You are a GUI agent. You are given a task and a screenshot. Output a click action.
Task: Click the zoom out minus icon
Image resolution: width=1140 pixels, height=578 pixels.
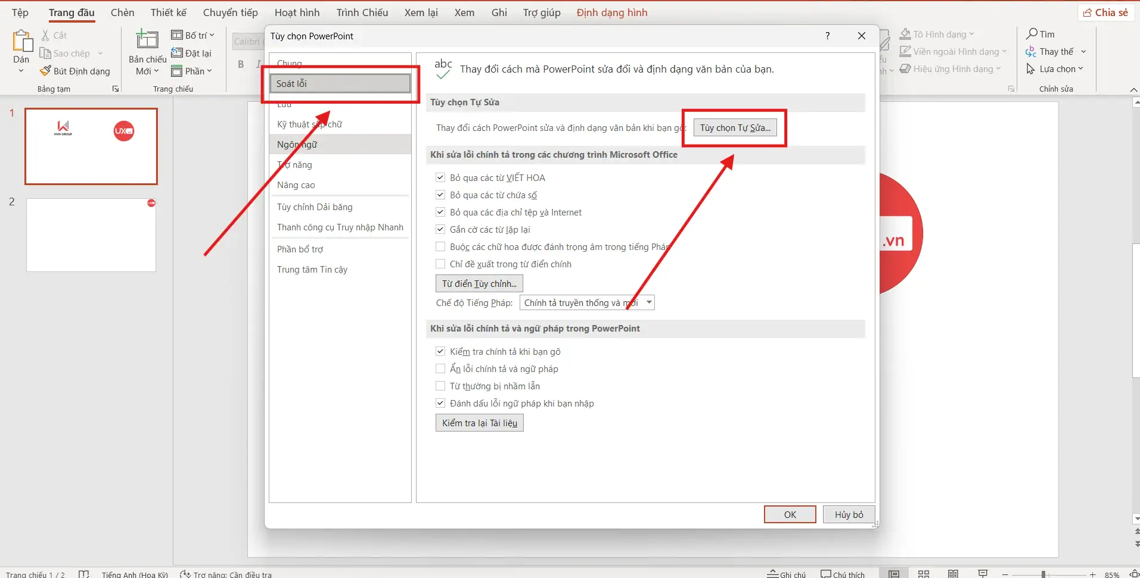[1005, 574]
